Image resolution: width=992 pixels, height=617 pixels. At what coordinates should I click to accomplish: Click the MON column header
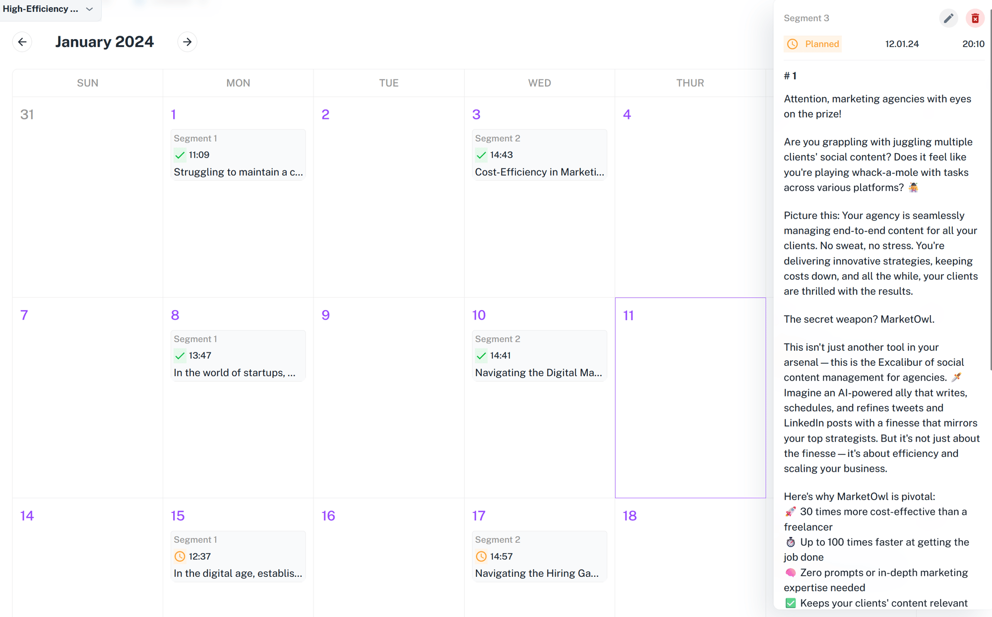point(238,83)
